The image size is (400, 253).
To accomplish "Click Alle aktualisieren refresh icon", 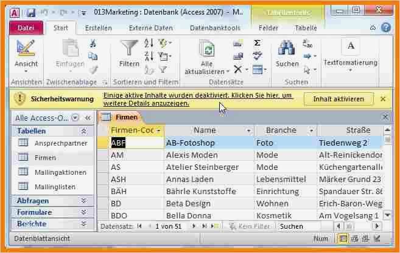I will [x=206, y=49].
